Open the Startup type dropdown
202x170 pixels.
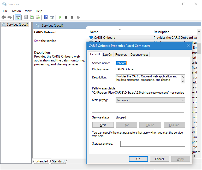[150, 100]
